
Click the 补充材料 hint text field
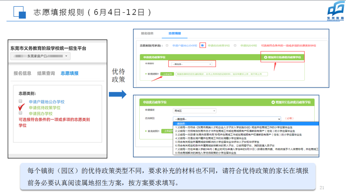(x=222, y=74)
